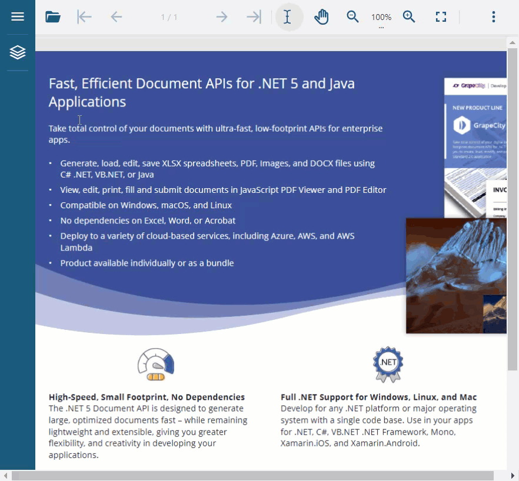Open a document with the folder icon
Image resolution: width=519 pixels, height=481 pixels.
[x=53, y=17]
